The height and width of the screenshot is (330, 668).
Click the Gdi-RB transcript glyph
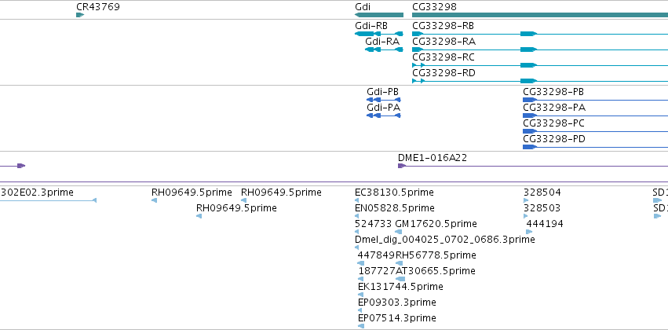pos(379,34)
